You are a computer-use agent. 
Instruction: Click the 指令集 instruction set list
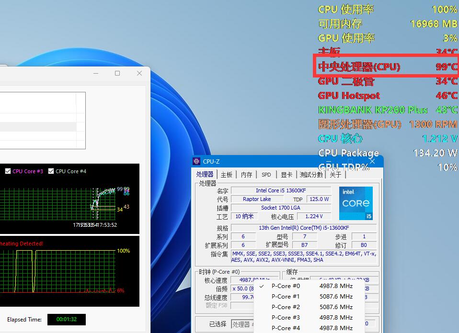[x=304, y=257]
